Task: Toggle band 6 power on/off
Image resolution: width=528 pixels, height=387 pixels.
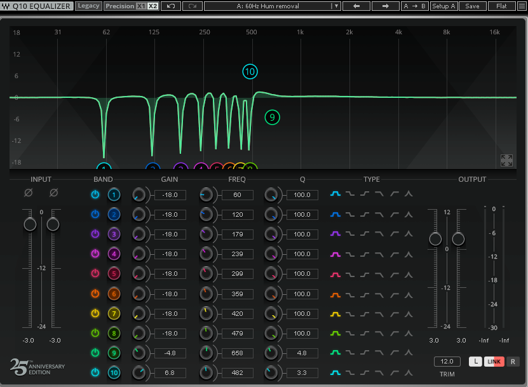Action: click(95, 294)
